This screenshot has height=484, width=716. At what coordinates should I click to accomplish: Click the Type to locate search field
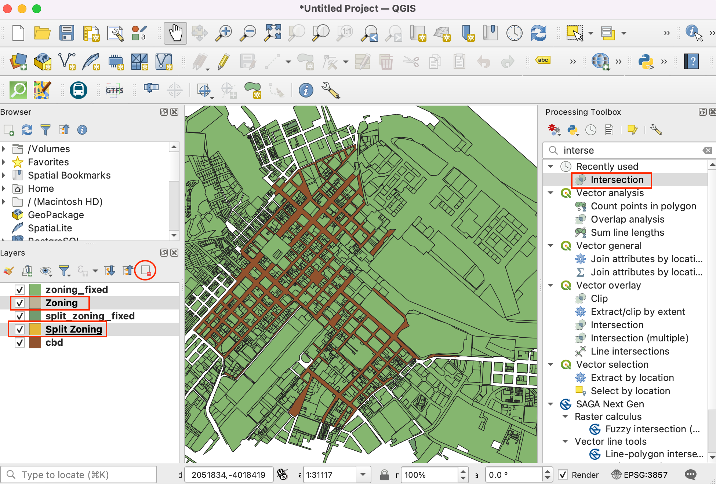(x=79, y=475)
